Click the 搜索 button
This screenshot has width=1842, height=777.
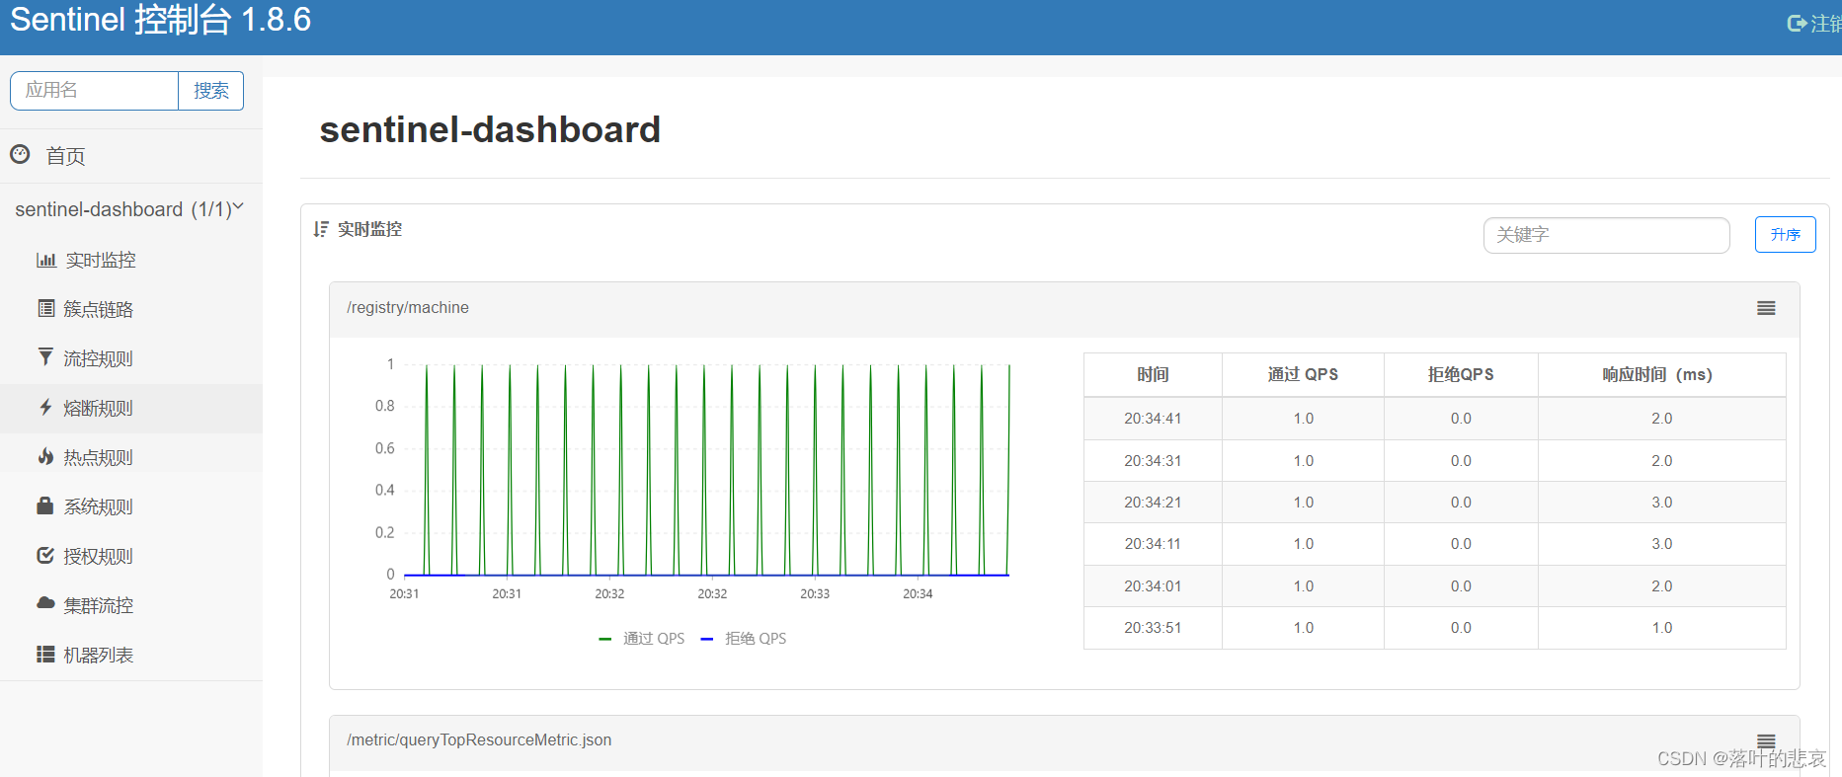tap(210, 91)
